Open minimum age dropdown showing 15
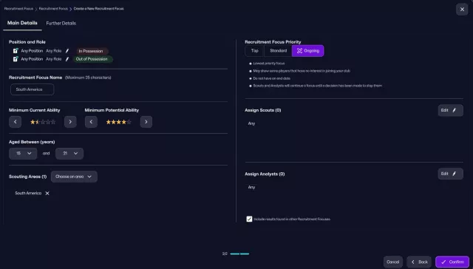Viewport: 473px width, 269px height. [23, 154]
